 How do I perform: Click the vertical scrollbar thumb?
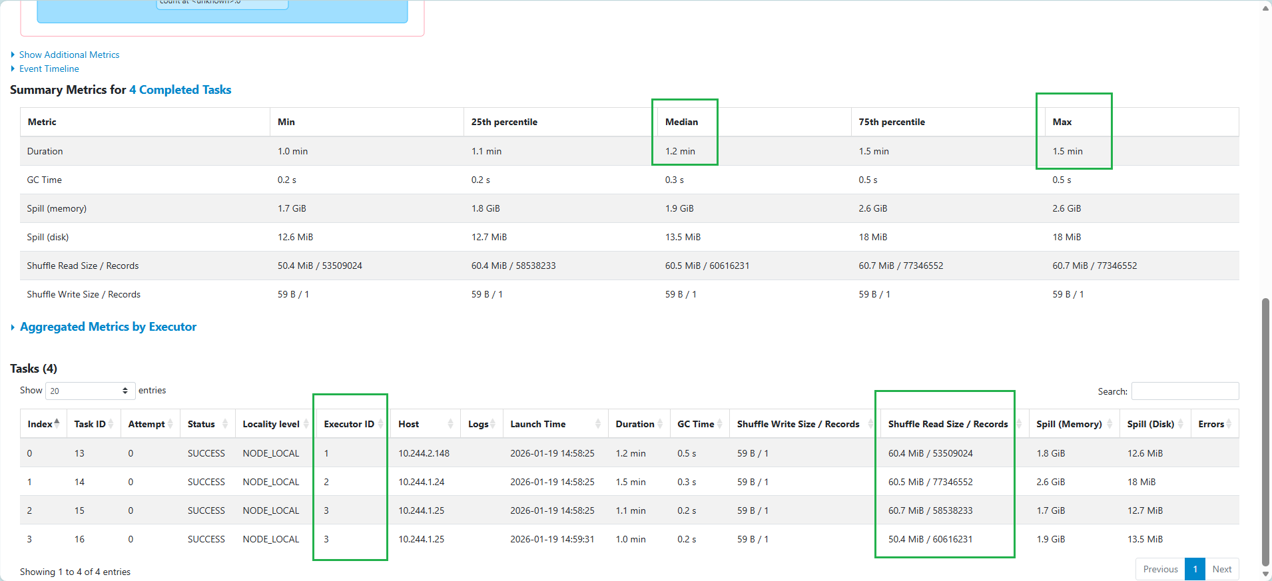pyautogui.click(x=1265, y=433)
